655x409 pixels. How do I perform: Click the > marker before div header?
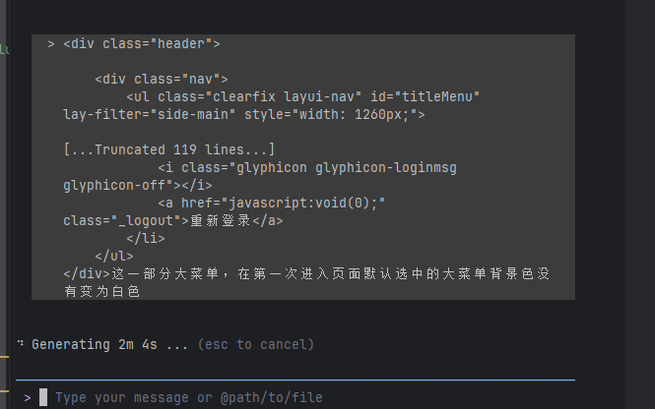click(50, 44)
